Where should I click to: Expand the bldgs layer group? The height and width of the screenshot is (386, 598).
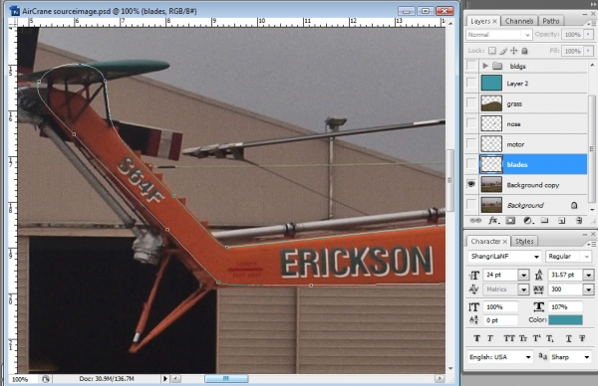(485, 66)
